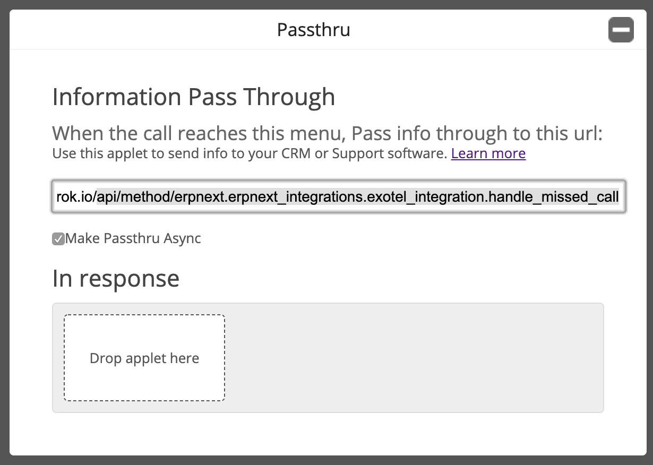Focus the passthru URL input field

click(x=338, y=197)
